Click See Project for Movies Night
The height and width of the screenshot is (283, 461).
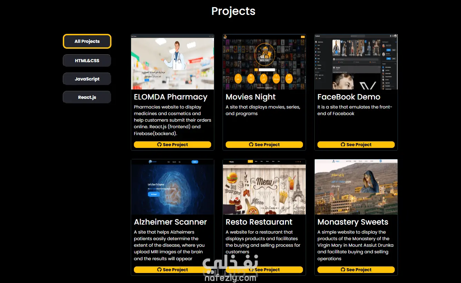click(264, 144)
